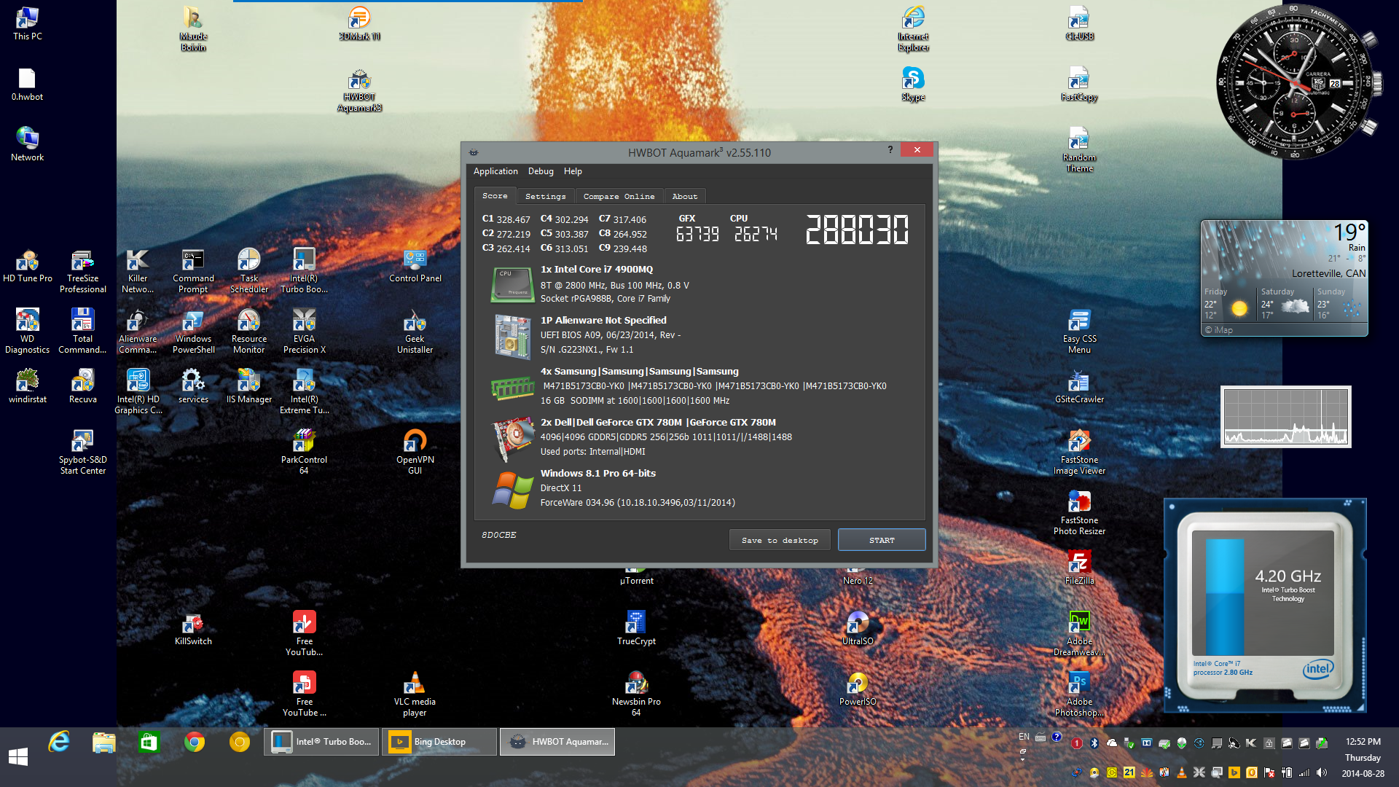Open the HD Tune Pro desktop icon
The image size is (1399, 787).
pos(28,265)
